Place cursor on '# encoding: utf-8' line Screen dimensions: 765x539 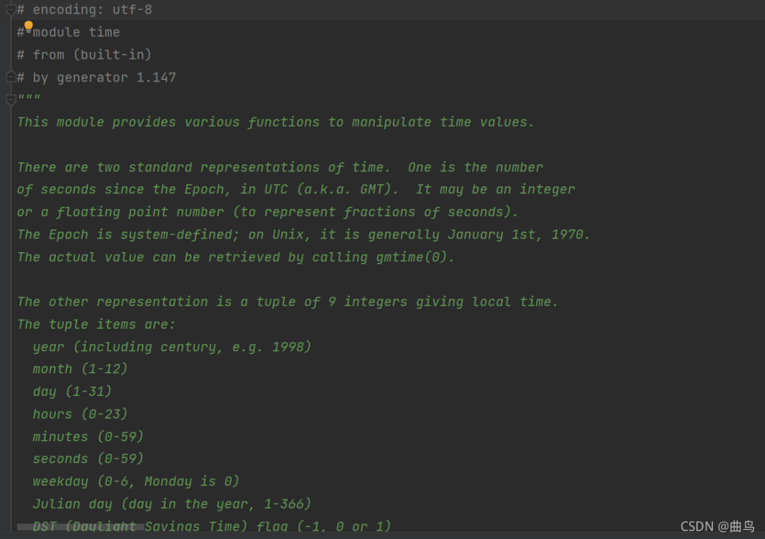85,10
